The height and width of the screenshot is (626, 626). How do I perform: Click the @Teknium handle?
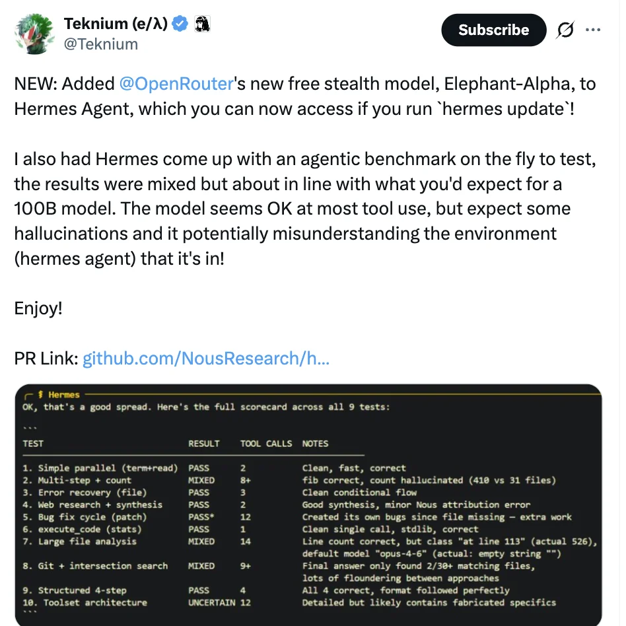(101, 44)
